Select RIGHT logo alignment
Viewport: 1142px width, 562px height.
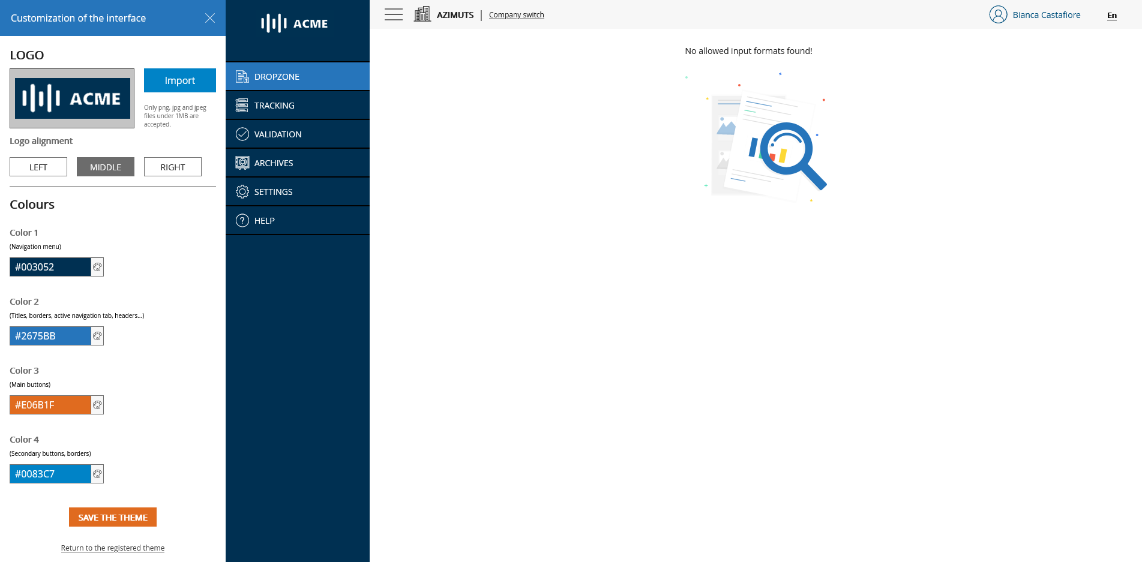tap(172, 167)
